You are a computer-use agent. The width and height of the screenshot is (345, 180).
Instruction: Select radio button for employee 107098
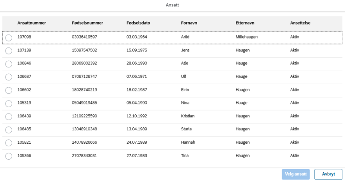(x=9, y=38)
